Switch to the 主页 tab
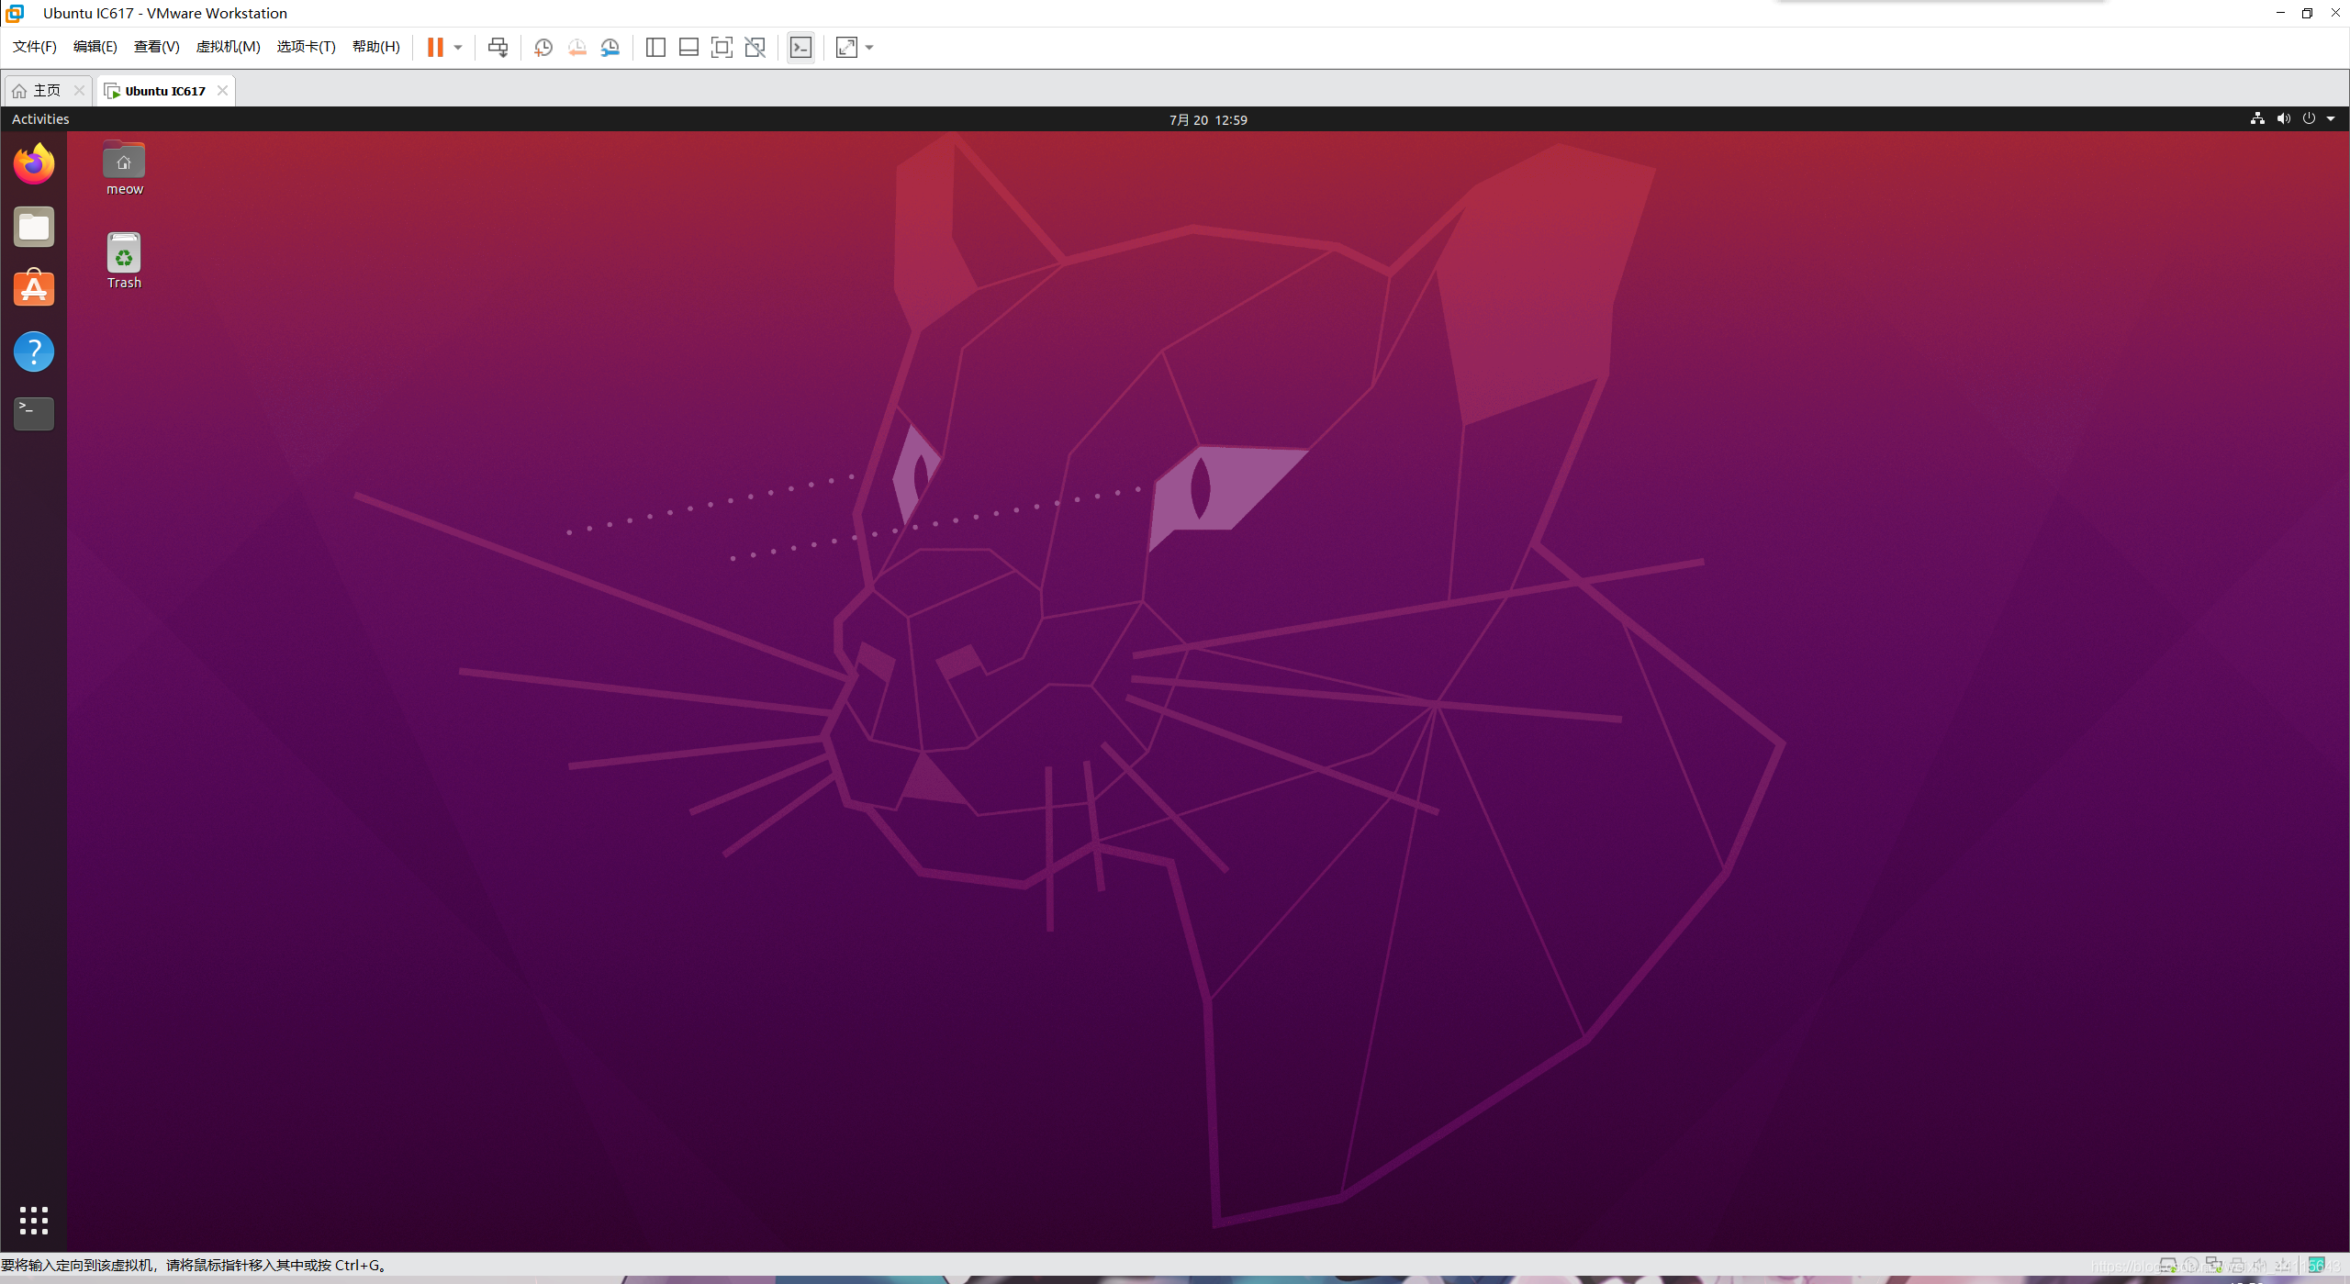 pyautogui.click(x=46, y=90)
